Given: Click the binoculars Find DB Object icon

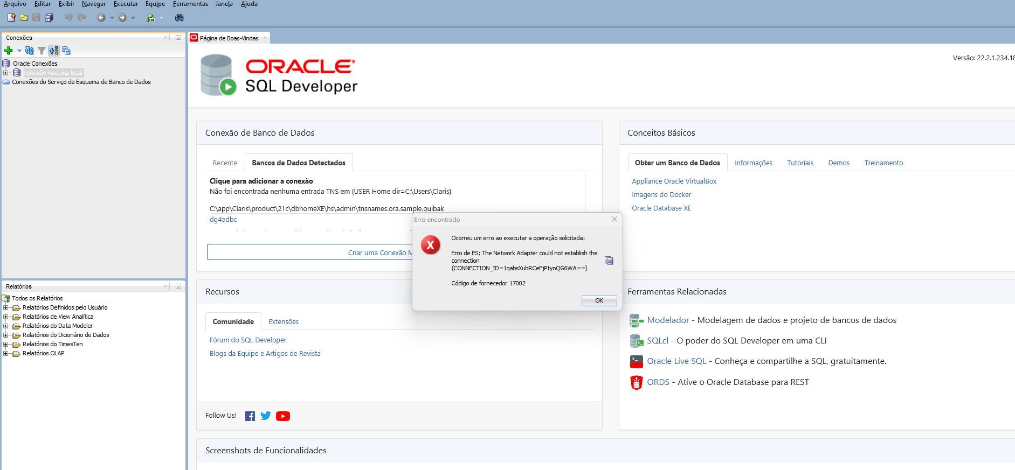Looking at the screenshot, I should pos(179,18).
